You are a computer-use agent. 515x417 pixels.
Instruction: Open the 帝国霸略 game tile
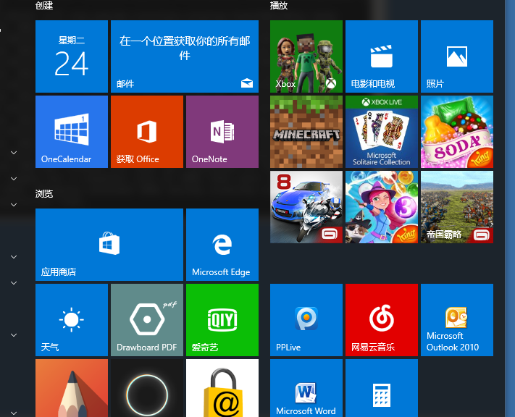point(457,207)
